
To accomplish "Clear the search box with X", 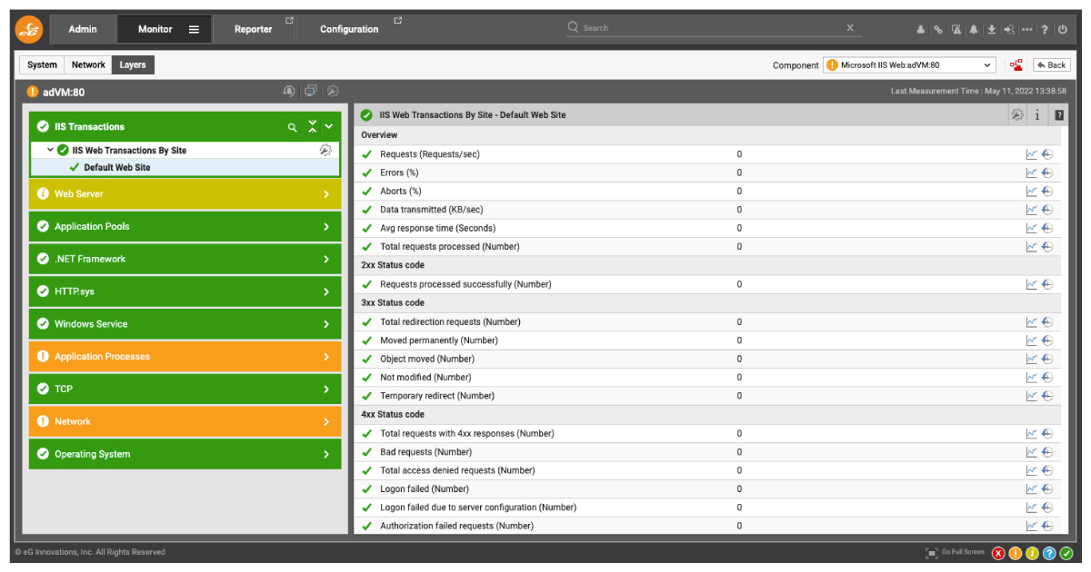I will click(x=850, y=28).
